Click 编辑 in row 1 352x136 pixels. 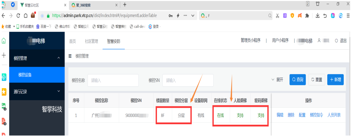click(x=280, y=115)
